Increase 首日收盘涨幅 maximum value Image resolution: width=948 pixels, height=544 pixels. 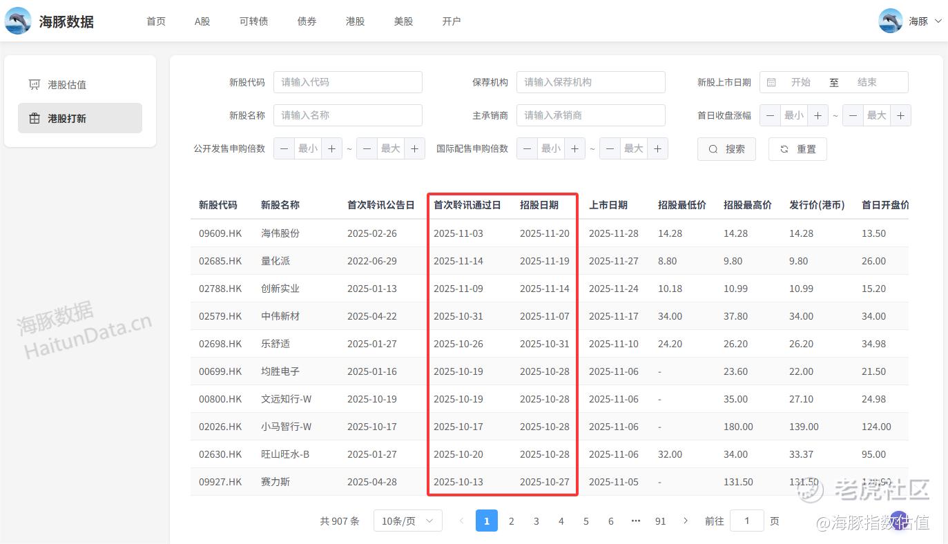tap(900, 115)
